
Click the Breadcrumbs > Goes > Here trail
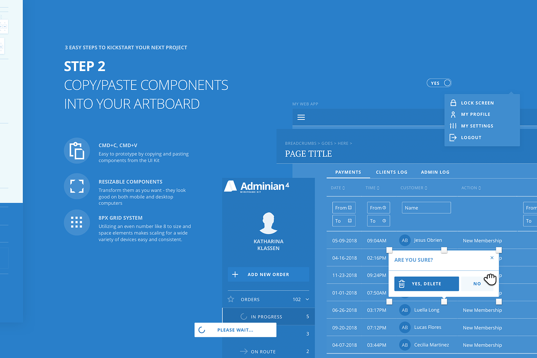click(x=318, y=143)
